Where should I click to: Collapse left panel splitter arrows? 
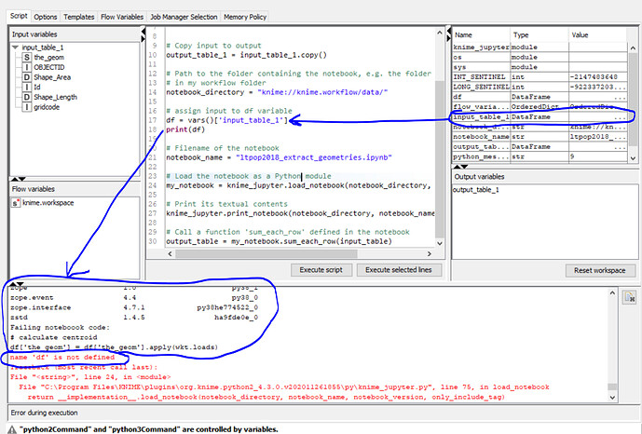(x=143, y=35)
